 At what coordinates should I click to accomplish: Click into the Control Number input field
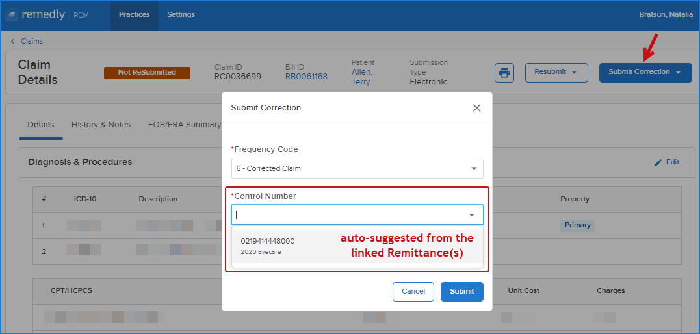click(x=350, y=215)
